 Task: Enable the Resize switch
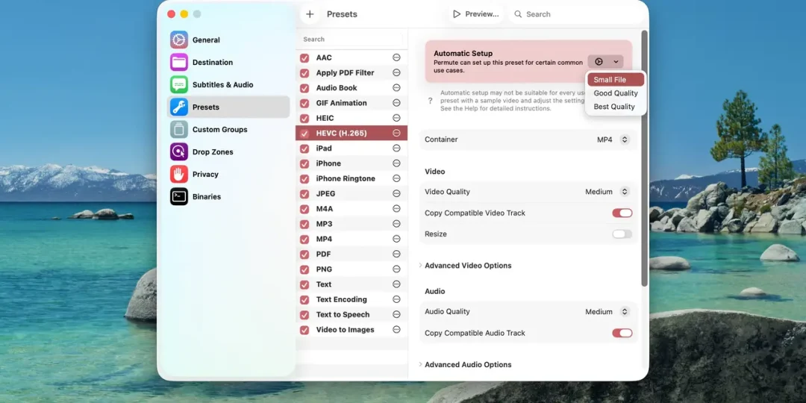coord(622,234)
